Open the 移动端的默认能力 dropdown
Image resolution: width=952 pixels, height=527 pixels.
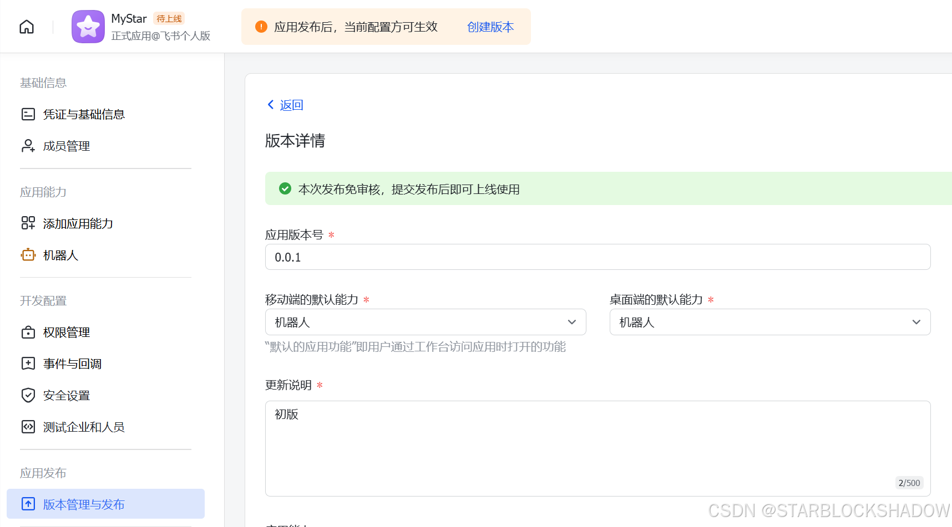(x=571, y=322)
